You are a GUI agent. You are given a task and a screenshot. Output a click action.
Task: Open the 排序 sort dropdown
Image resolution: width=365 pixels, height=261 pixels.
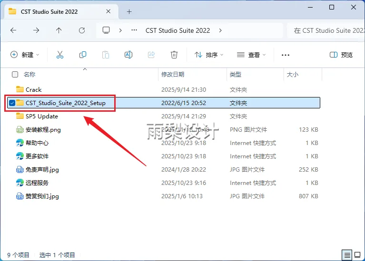click(209, 55)
